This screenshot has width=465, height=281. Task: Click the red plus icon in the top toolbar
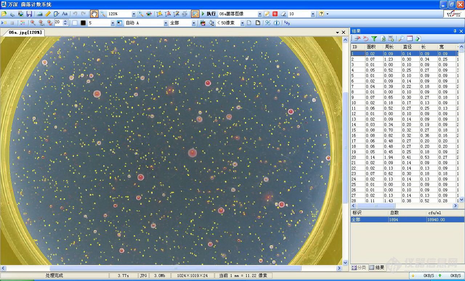pyautogui.click(x=275, y=14)
